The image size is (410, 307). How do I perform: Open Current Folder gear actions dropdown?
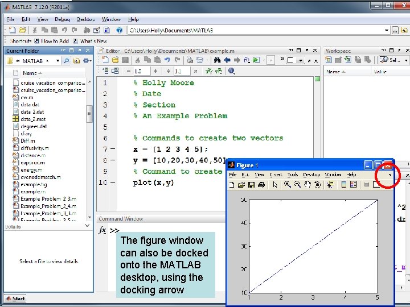(x=87, y=61)
